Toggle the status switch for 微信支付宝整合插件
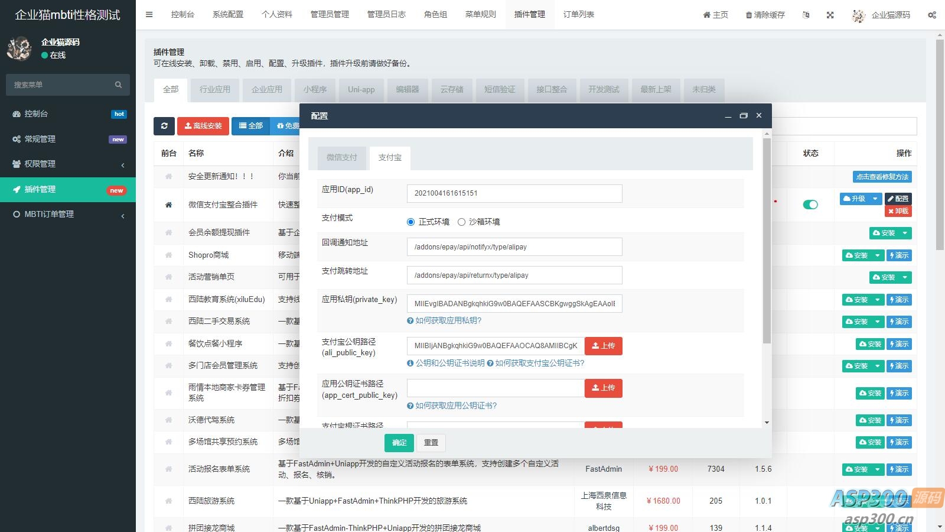The image size is (945, 532). (x=811, y=205)
